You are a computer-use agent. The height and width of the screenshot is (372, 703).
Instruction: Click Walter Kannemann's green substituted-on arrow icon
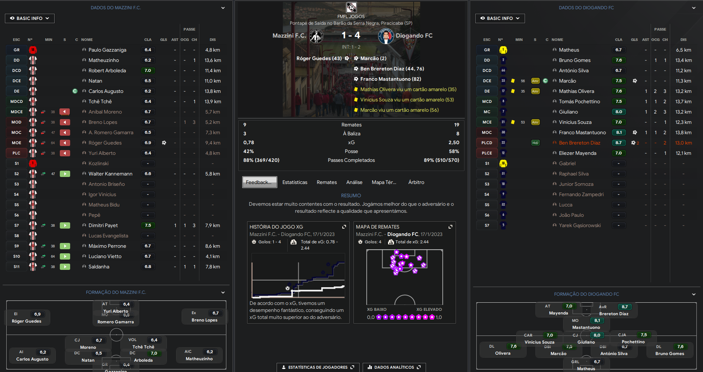[65, 174]
